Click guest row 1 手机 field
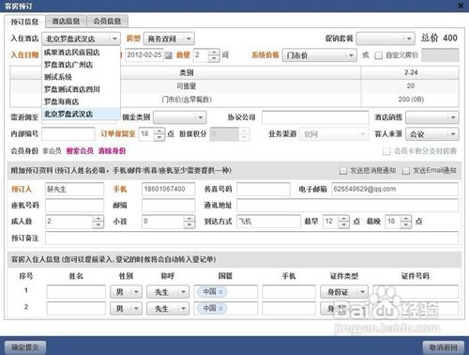This screenshot has width=469, height=355. [x=289, y=292]
